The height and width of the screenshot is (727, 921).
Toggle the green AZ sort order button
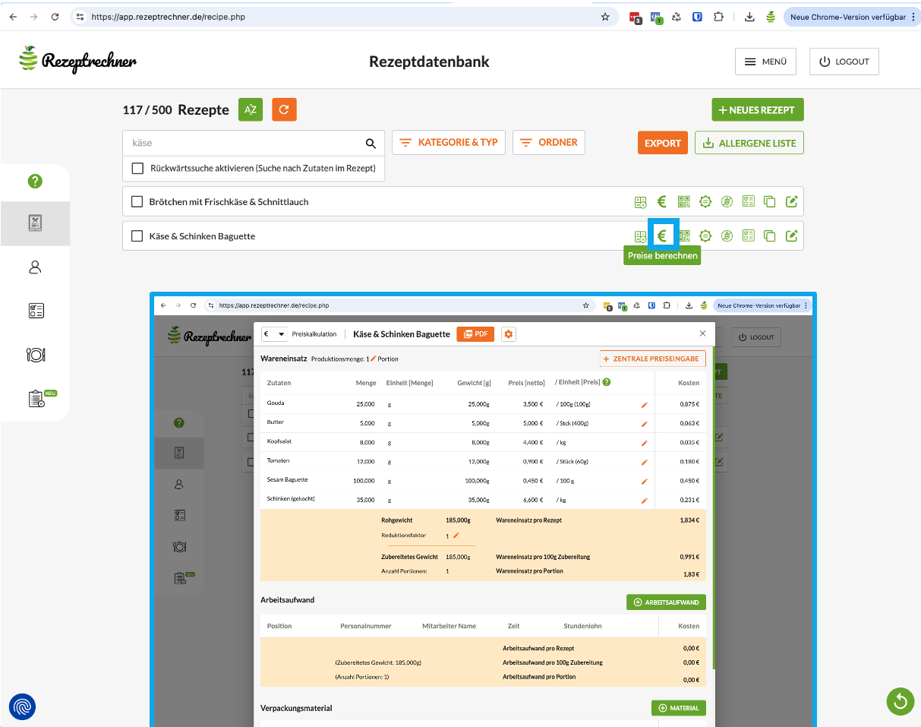[251, 110]
